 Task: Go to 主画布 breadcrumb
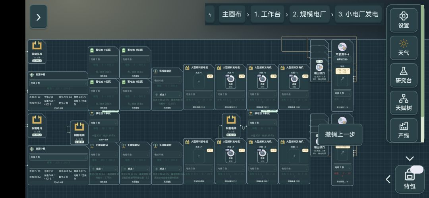click(232, 14)
